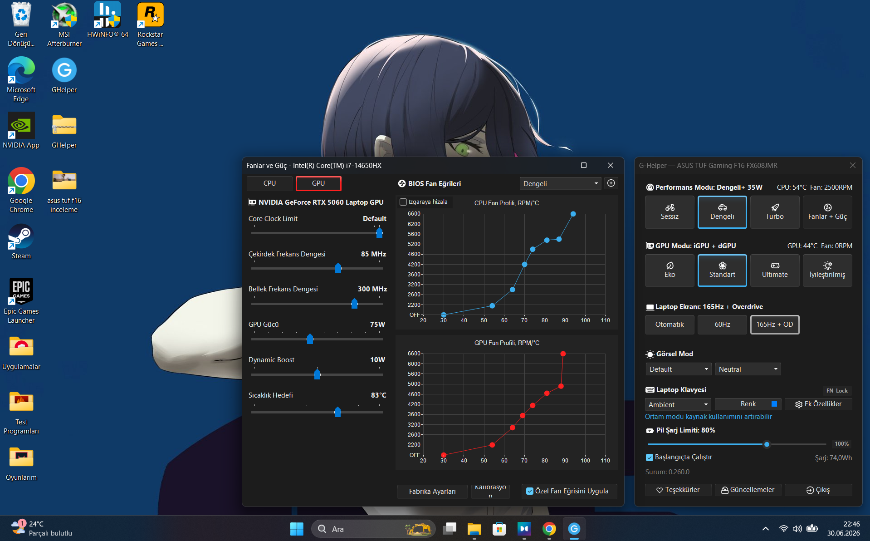Click the Bellek Frekans Dengesi slider handle
This screenshot has width=870, height=541.
[354, 304]
